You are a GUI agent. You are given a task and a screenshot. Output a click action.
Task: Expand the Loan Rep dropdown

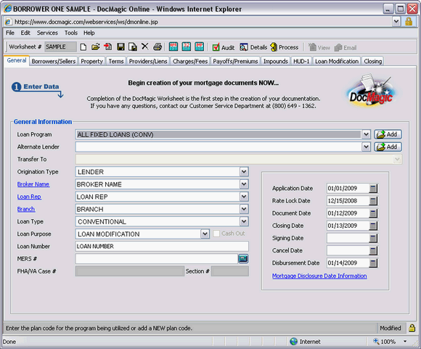pos(244,197)
